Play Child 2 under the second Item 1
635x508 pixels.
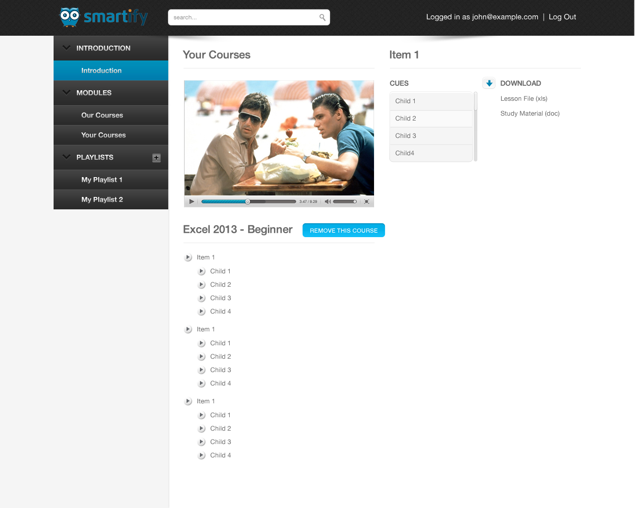point(202,357)
